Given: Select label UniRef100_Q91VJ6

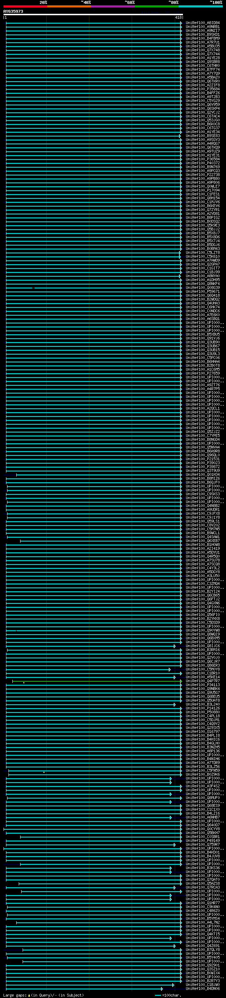Looking at the screenshot, I should pyautogui.click(x=202, y=338).
